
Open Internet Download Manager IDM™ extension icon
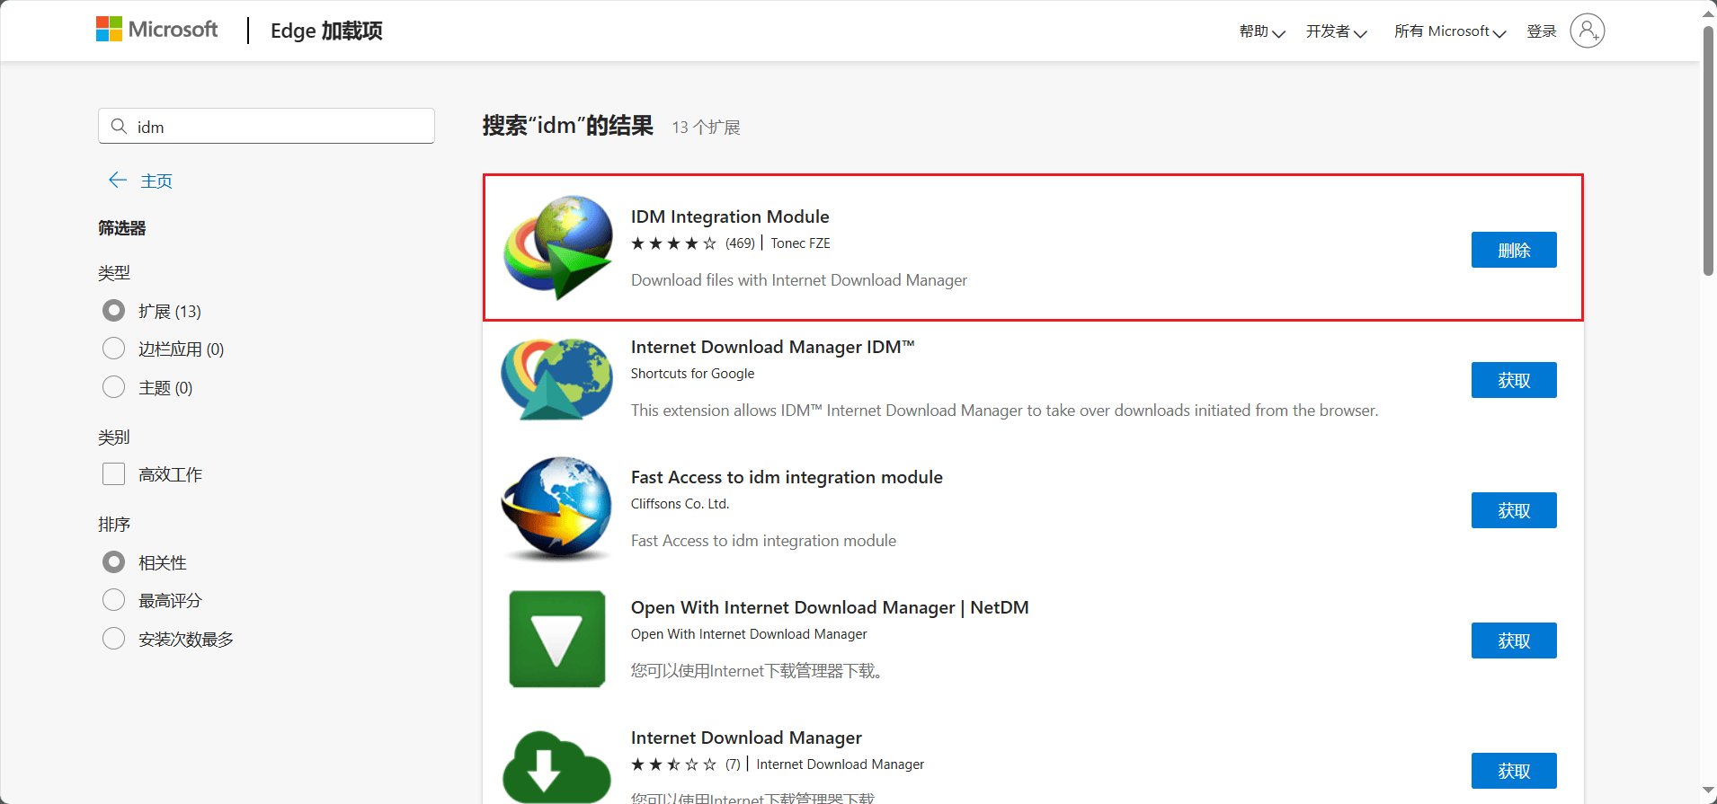point(557,378)
